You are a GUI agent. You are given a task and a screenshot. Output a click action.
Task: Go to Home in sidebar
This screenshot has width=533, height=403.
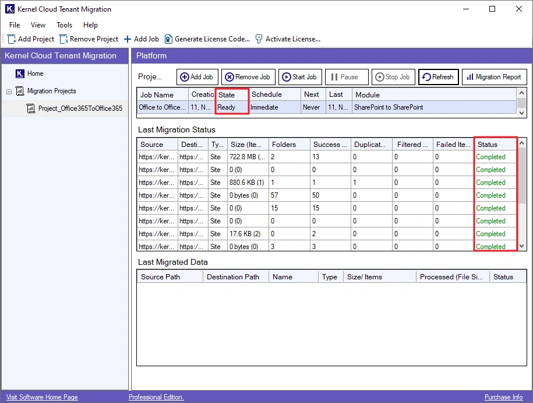tap(35, 73)
